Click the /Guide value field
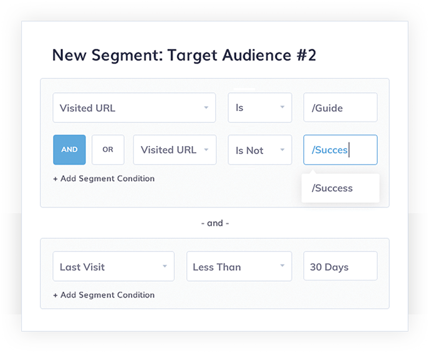 point(340,108)
